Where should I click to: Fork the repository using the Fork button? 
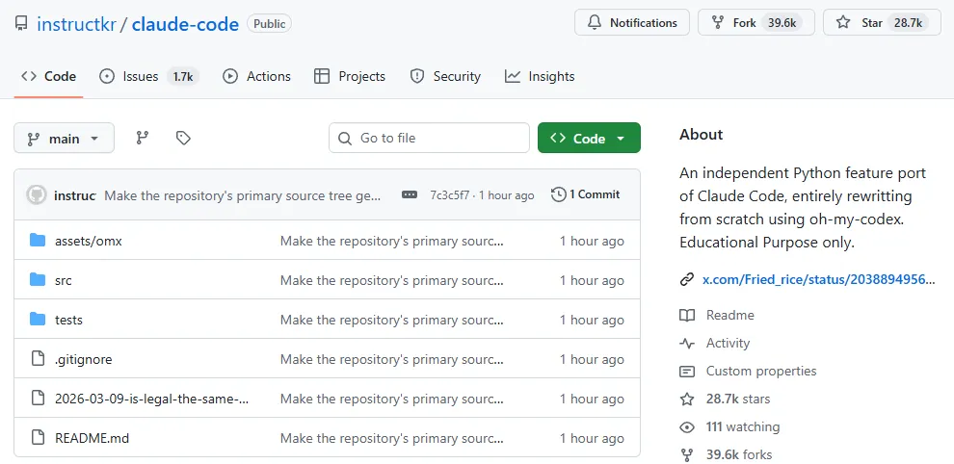[x=756, y=22]
